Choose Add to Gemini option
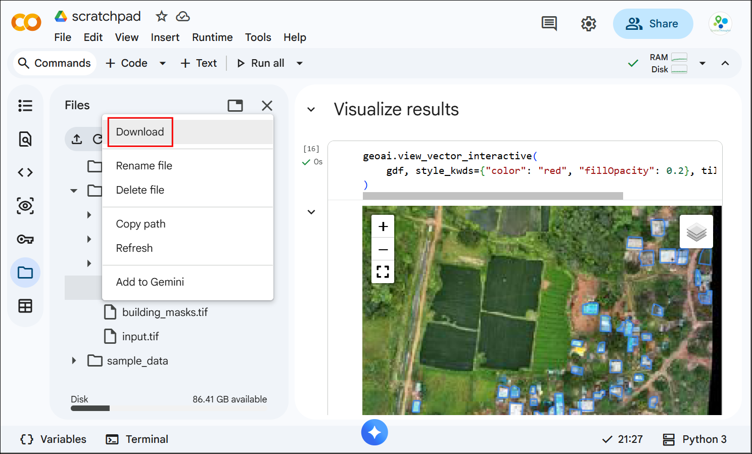The width and height of the screenshot is (752, 454). 187,282
